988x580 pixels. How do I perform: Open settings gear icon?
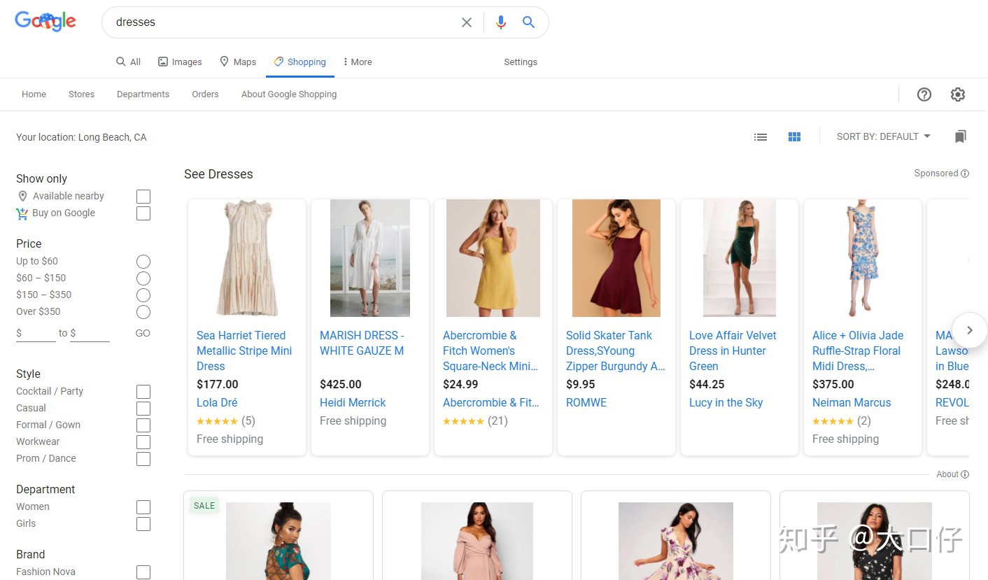pos(958,94)
